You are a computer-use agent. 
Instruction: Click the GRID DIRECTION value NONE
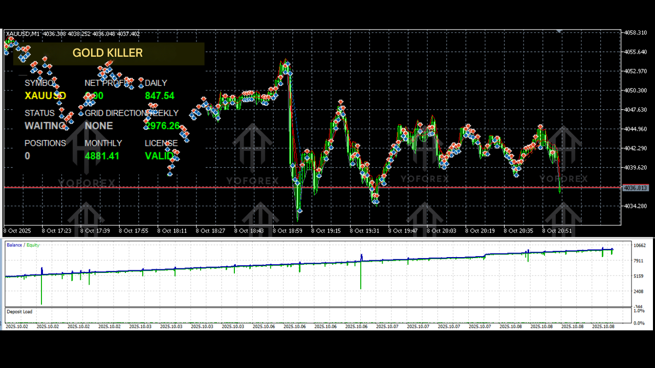[x=99, y=126]
